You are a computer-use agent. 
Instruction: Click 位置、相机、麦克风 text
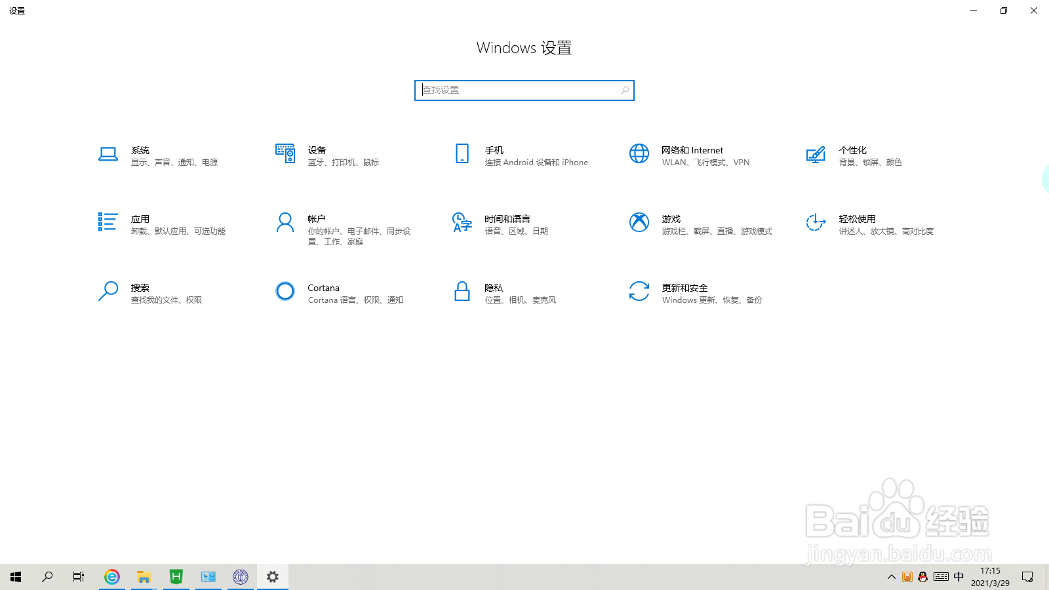pyautogui.click(x=521, y=300)
